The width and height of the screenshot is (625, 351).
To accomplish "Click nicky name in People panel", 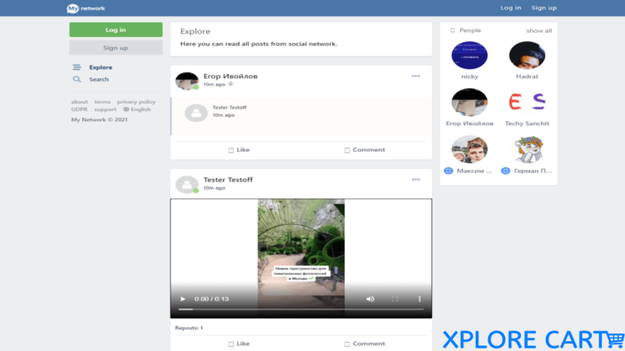I will click(469, 77).
